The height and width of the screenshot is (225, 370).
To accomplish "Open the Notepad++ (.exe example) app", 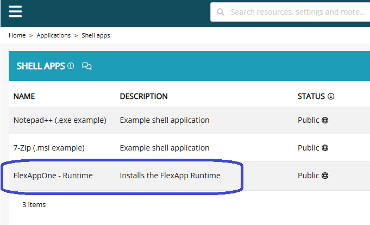I will [x=60, y=120].
